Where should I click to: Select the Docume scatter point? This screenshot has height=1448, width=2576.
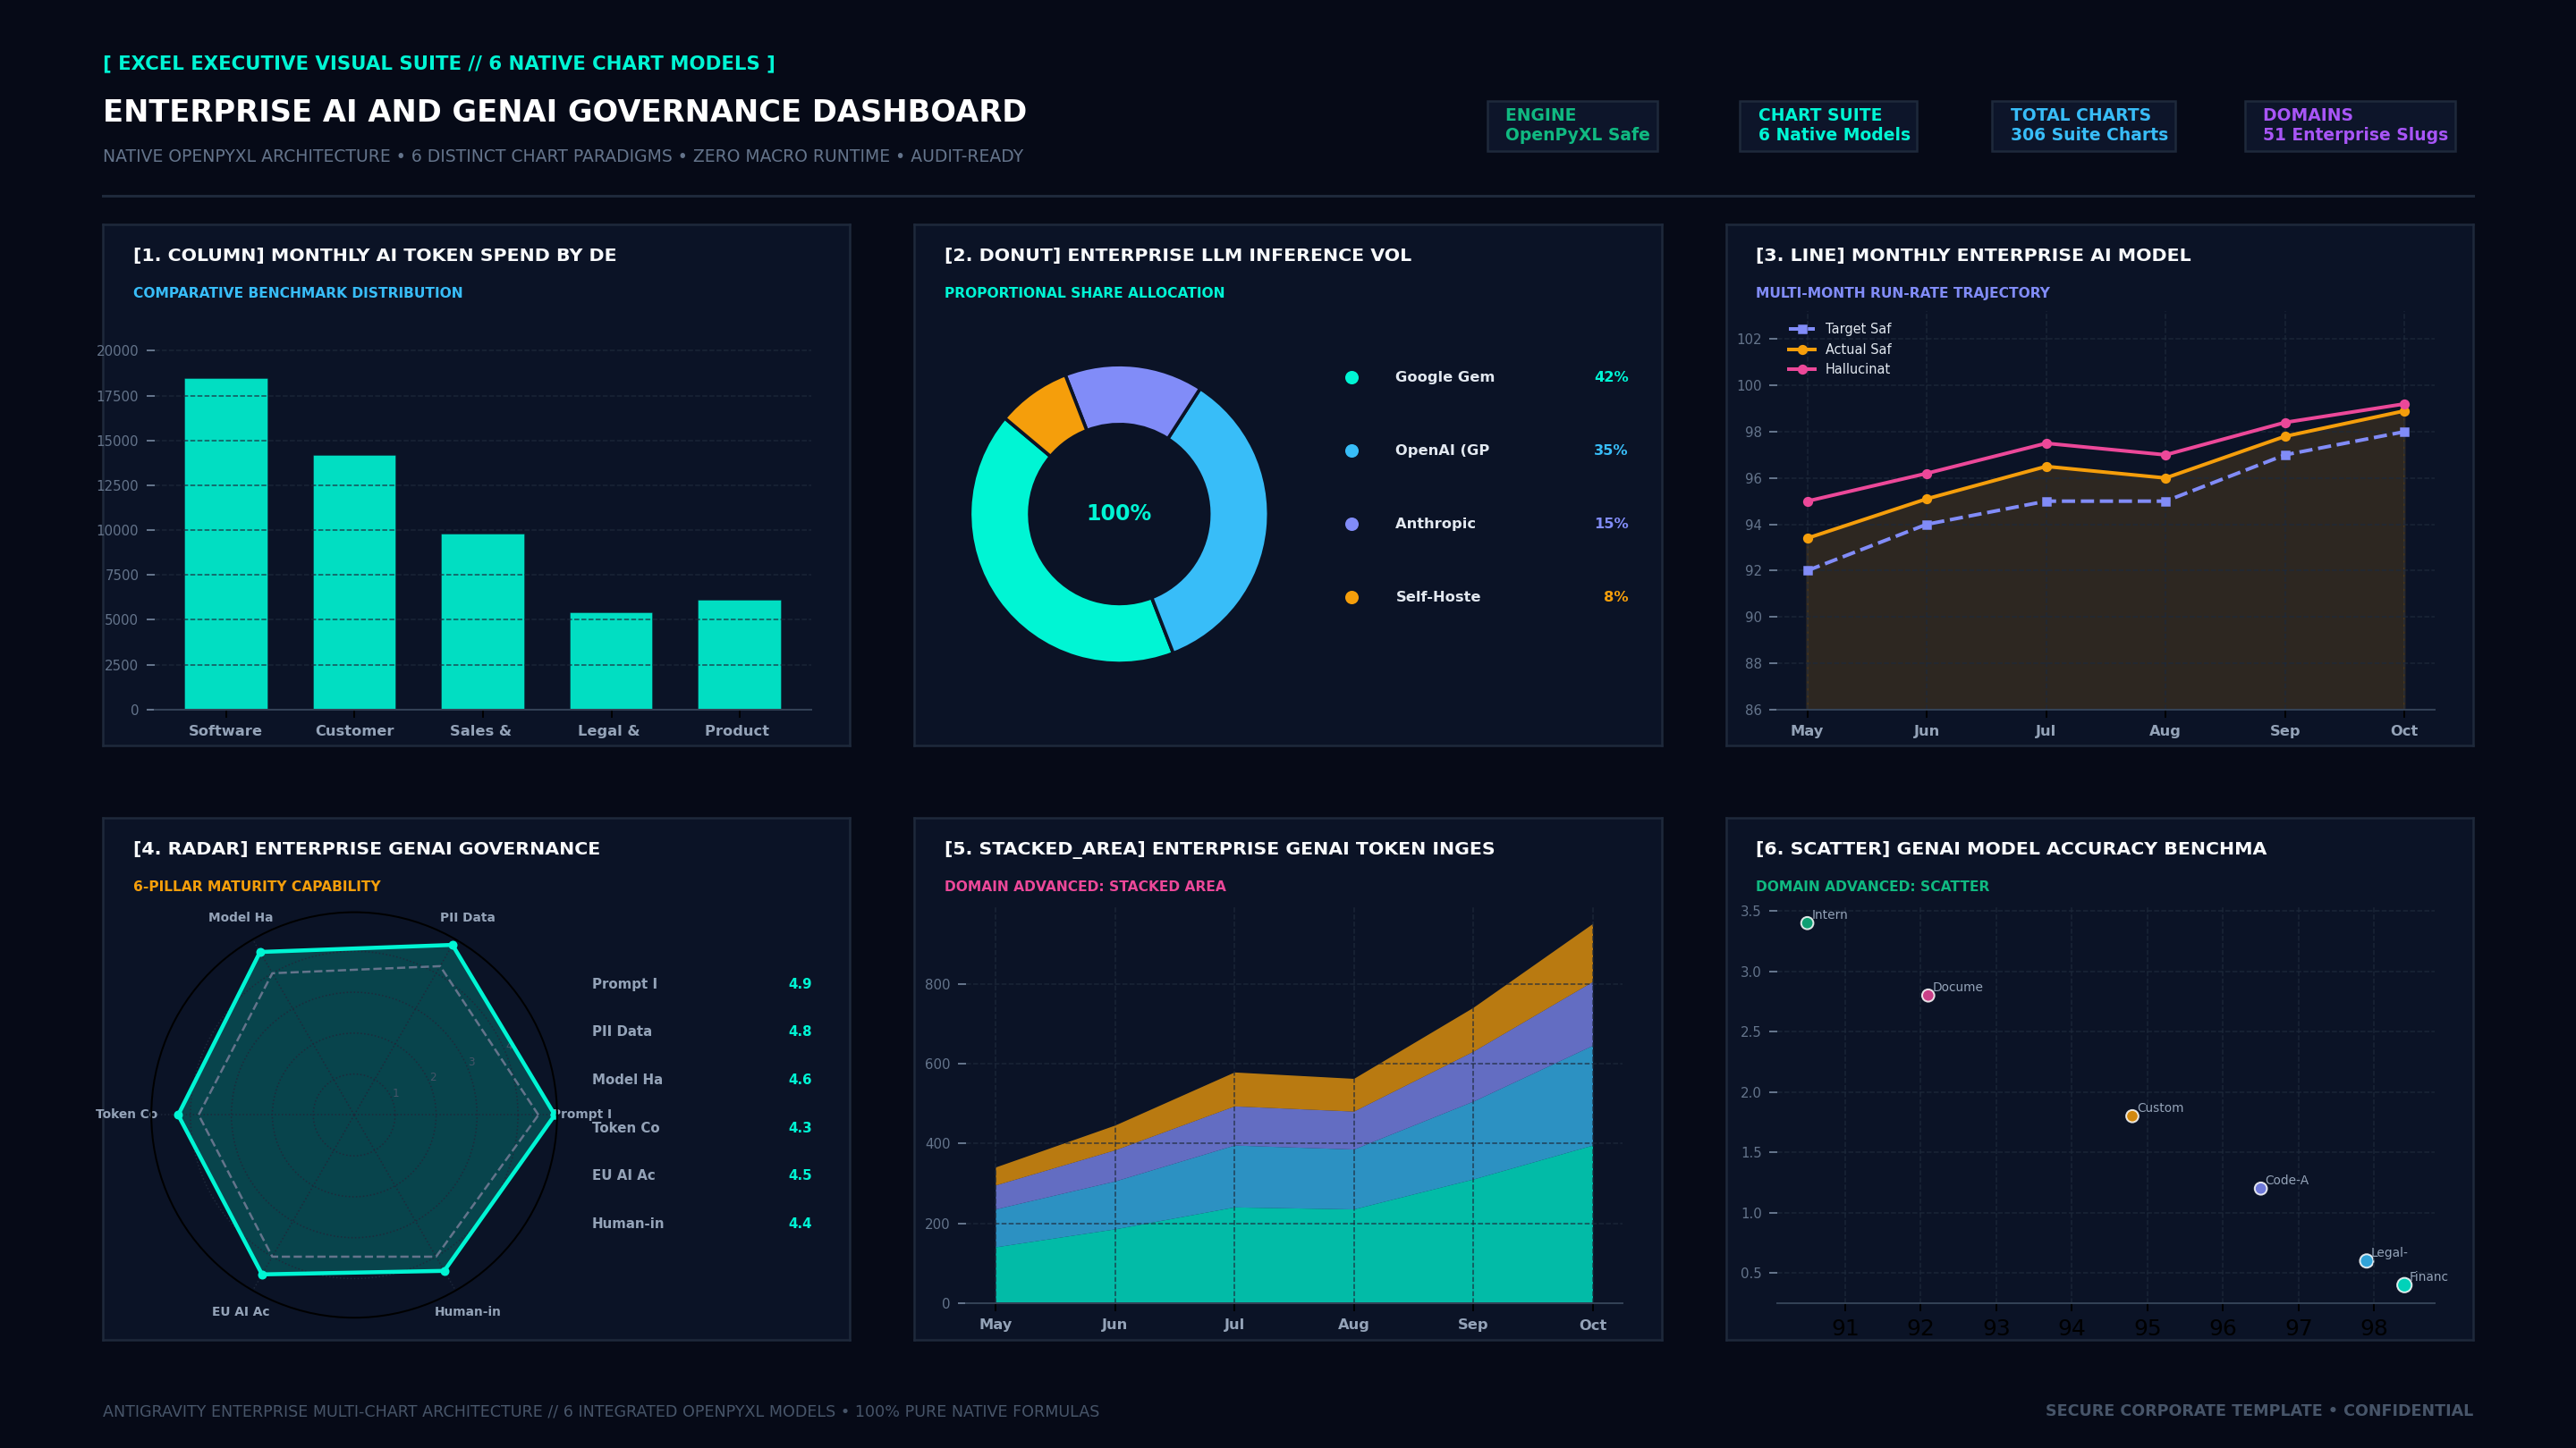coord(1928,996)
